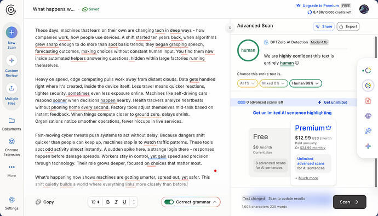The height and width of the screenshot is (216, 378).
Task: Open the red document icon in right rail
Action: (368, 101)
